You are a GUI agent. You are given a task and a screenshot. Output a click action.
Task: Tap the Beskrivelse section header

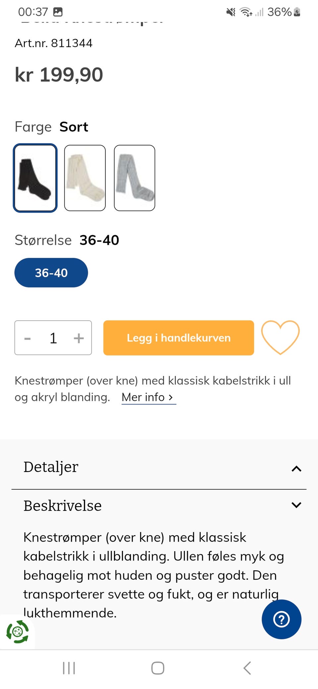159,505
